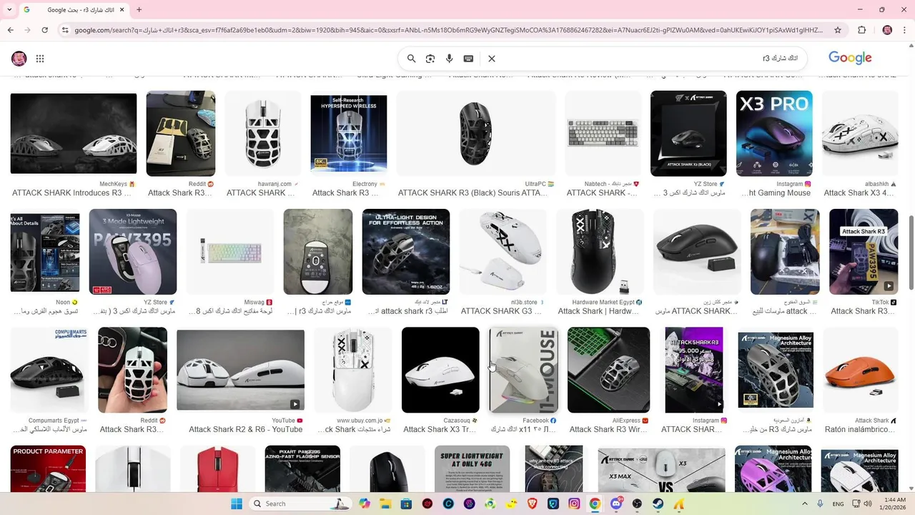Open the Chrome extensions puzzle icon
The image size is (915, 515).
861,30
